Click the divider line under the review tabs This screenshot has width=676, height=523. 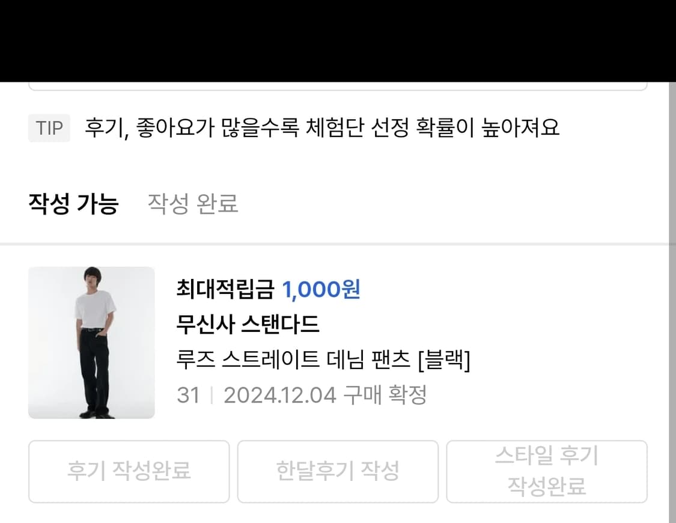334,244
